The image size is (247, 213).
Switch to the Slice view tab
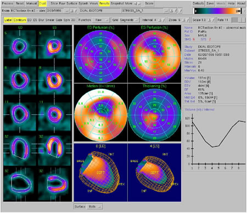tap(54, 3)
